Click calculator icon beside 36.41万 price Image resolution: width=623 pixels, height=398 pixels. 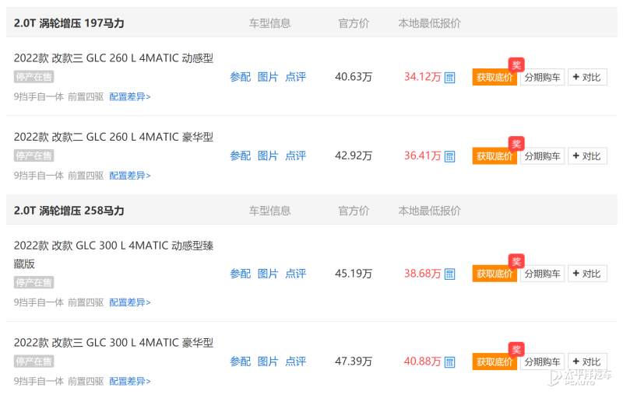pos(449,156)
